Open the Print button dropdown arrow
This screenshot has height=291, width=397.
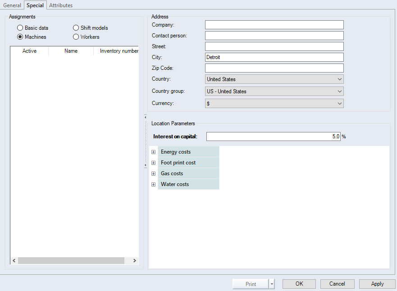[272, 284]
